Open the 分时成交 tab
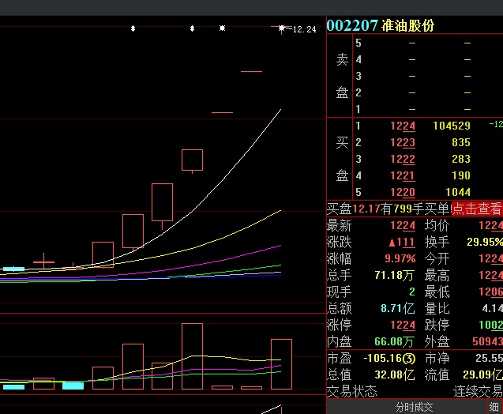 [414, 407]
